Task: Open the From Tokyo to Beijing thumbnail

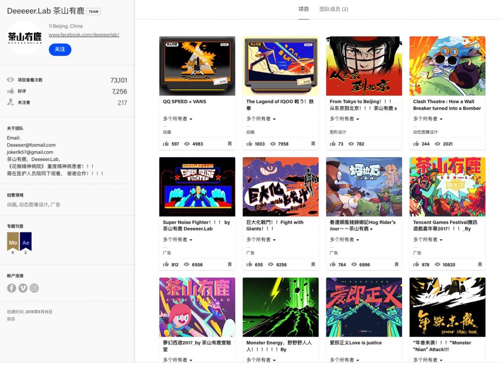Action: point(364,66)
